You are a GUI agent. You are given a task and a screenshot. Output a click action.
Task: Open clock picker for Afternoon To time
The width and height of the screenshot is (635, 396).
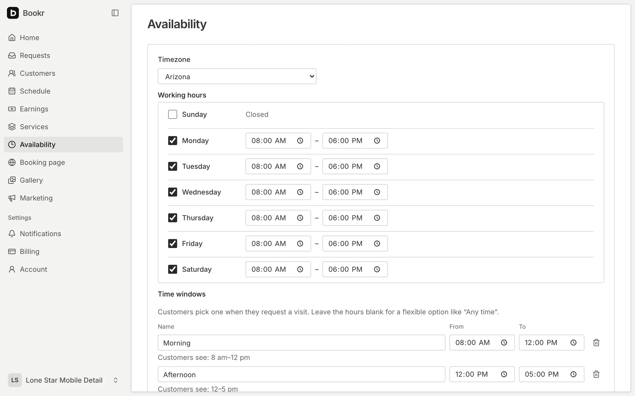pyautogui.click(x=574, y=374)
